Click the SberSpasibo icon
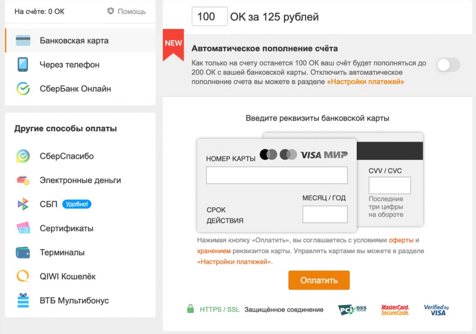 point(23,156)
